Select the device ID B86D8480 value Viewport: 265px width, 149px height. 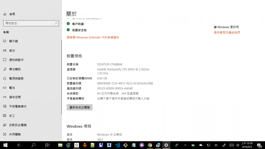pyautogui.click(x=125, y=83)
